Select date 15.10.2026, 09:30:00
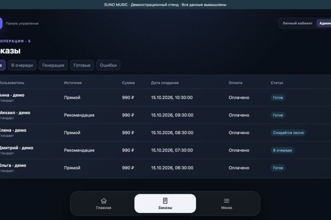The image size is (331, 220). 172,115
